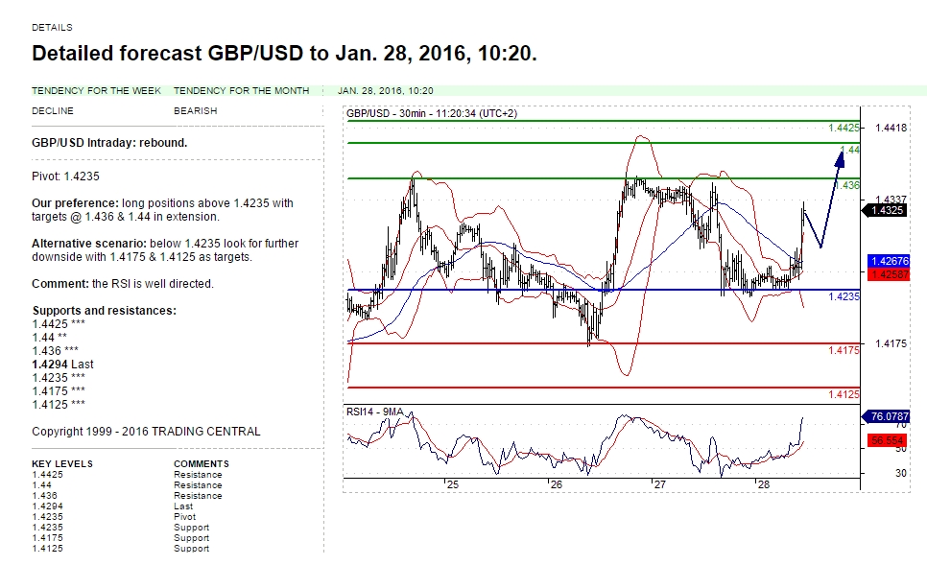927x565 pixels.
Task: Click the JAN. 28, 2016, 10:20 date header
Action: coord(386,90)
